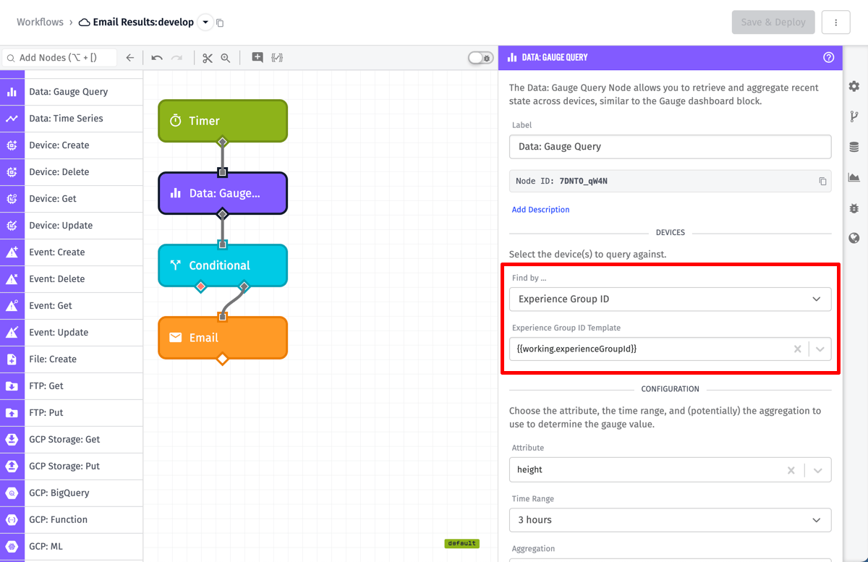
Task: Select the Email node
Action: pos(223,338)
